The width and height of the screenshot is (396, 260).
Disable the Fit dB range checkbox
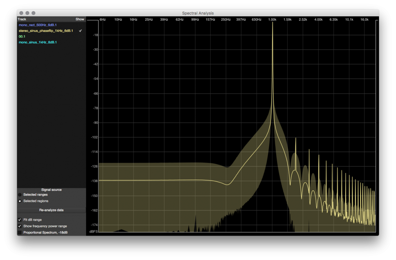pos(20,220)
